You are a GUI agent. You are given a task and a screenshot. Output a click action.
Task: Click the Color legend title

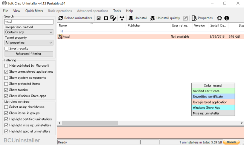click(x=213, y=85)
